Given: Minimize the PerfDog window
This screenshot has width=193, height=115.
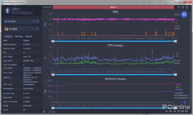Looking at the screenshot, I should 177,2.
